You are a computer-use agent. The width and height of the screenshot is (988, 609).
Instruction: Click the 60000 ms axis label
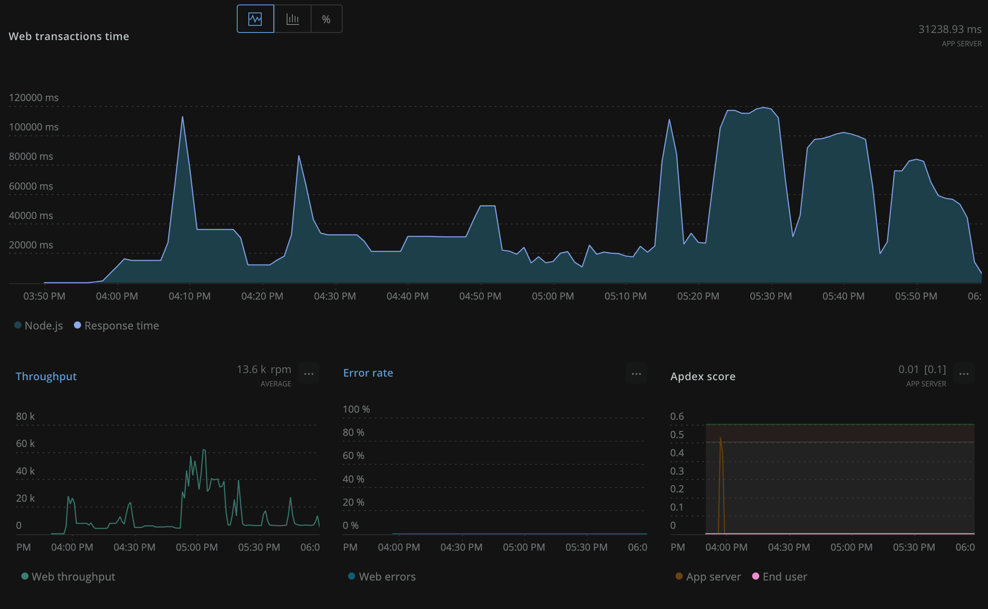pyautogui.click(x=31, y=186)
